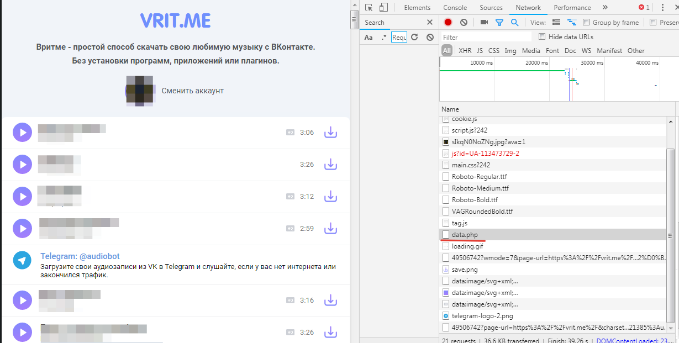This screenshot has width=679, height=343.
Task: Filter requests by Media type
Action: [531, 51]
